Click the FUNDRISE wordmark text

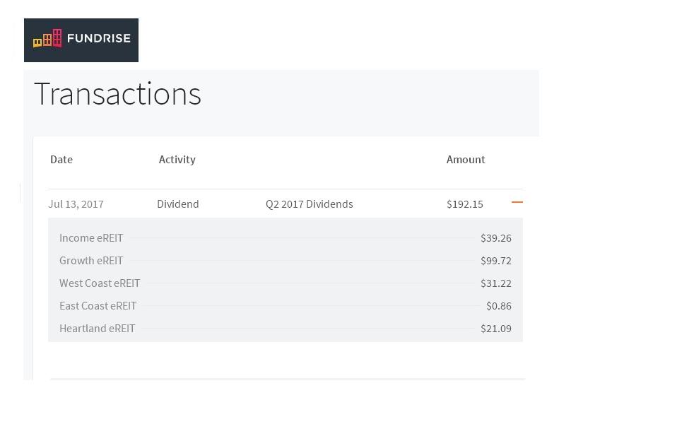pyautogui.click(x=98, y=39)
